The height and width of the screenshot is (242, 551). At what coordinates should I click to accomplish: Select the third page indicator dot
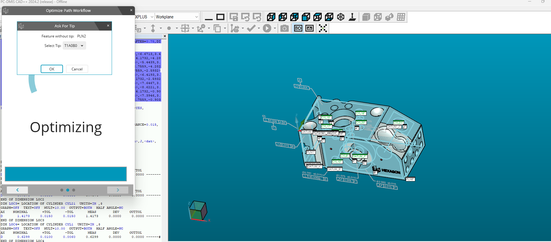pyautogui.click(x=74, y=190)
